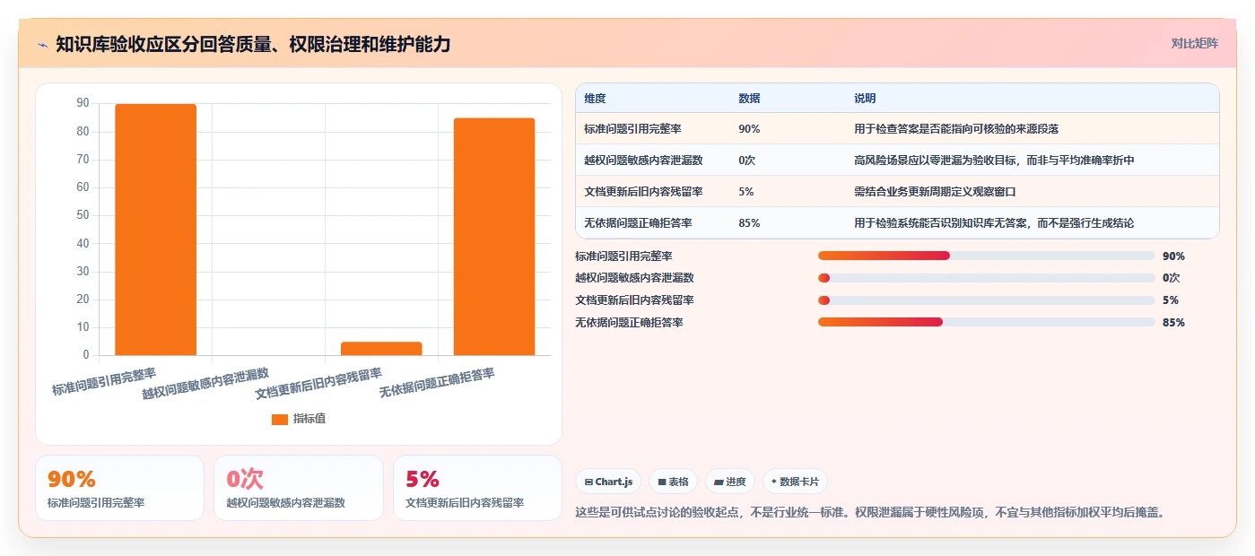Click the 指标值 legend text
Screen dimensions: 1255x556
[309, 419]
